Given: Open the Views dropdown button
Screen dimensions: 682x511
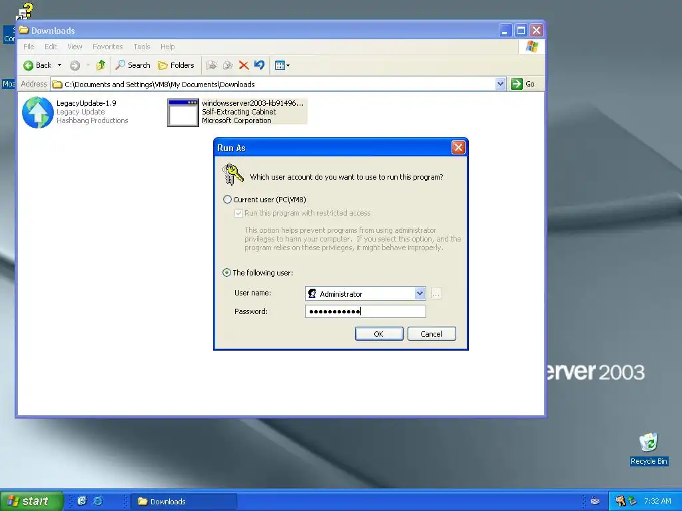Looking at the screenshot, I should [x=282, y=66].
